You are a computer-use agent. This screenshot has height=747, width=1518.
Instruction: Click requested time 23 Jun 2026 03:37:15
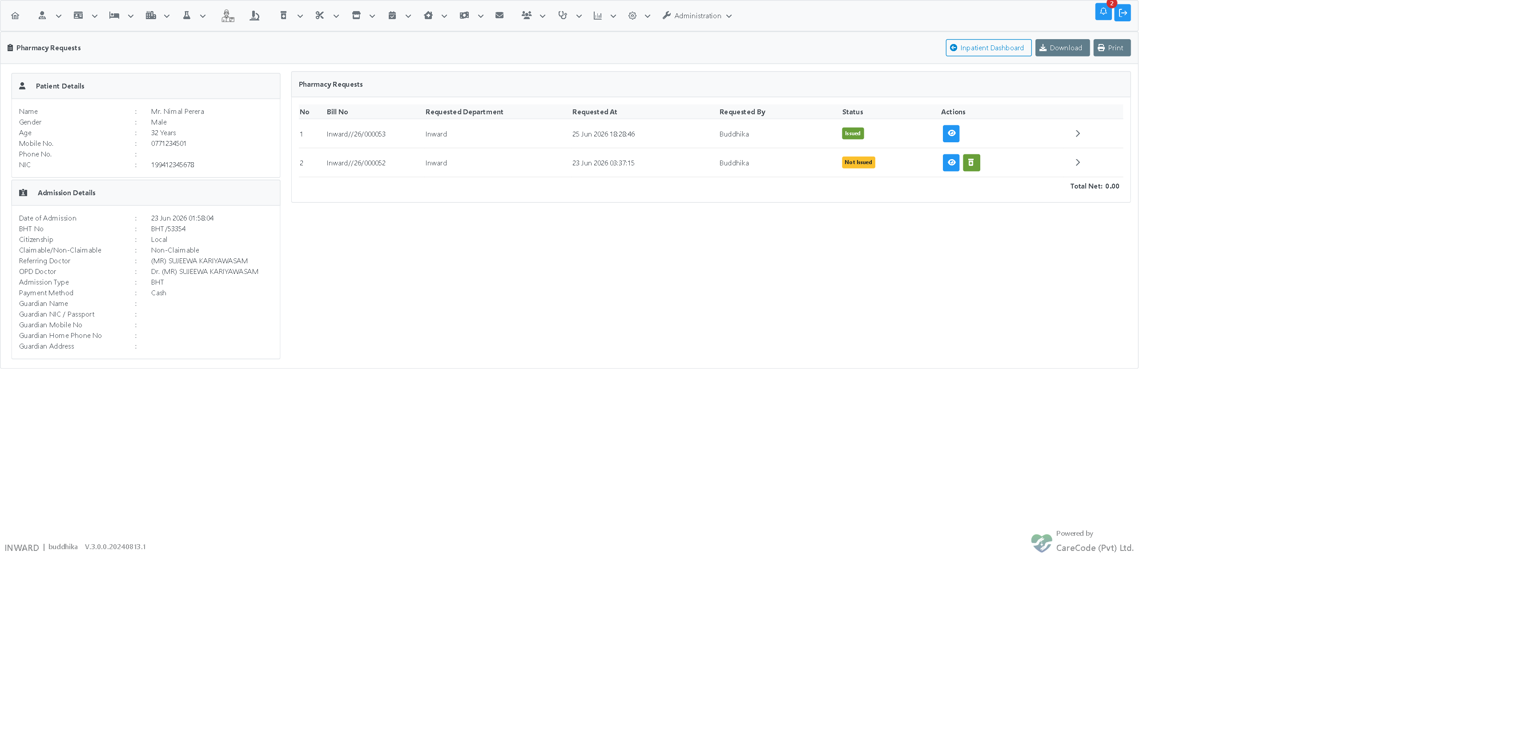pos(604,163)
